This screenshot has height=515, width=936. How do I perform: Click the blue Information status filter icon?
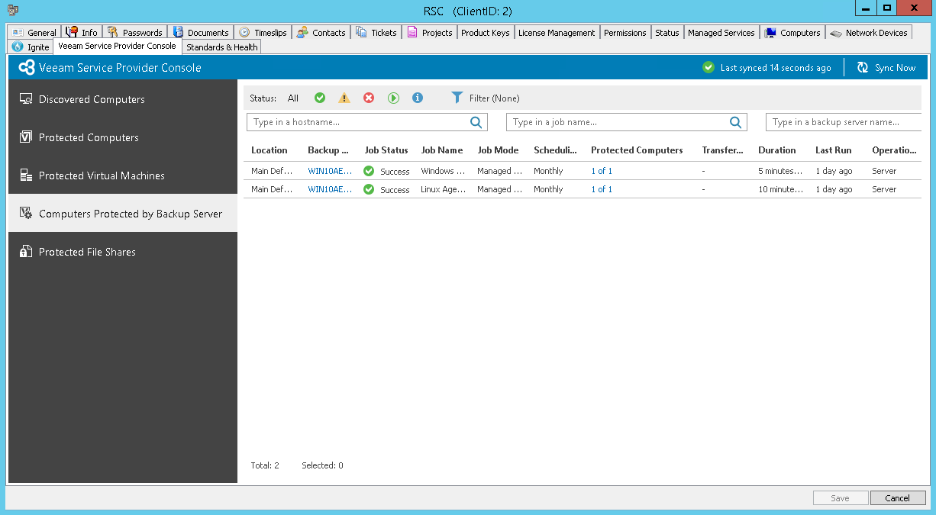coord(418,98)
